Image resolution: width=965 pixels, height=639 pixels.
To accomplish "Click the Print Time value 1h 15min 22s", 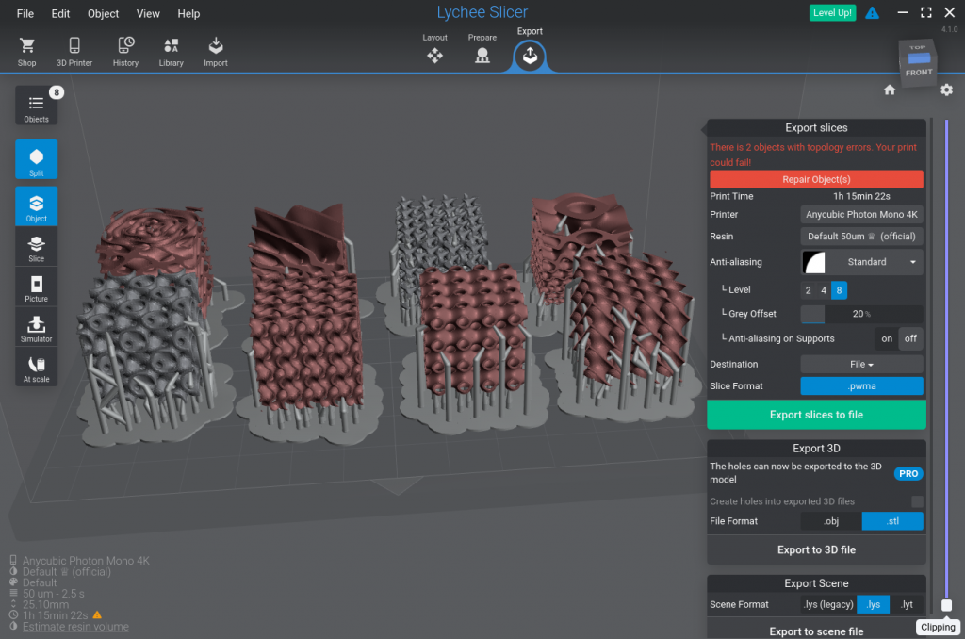I will coord(861,196).
